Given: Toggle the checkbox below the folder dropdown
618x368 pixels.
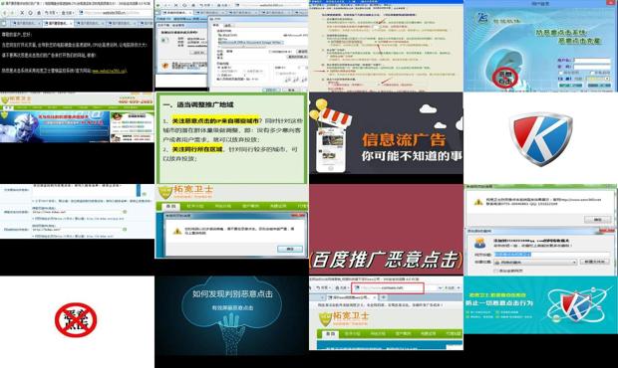Looking at the screenshot, I should pos(495,271).
